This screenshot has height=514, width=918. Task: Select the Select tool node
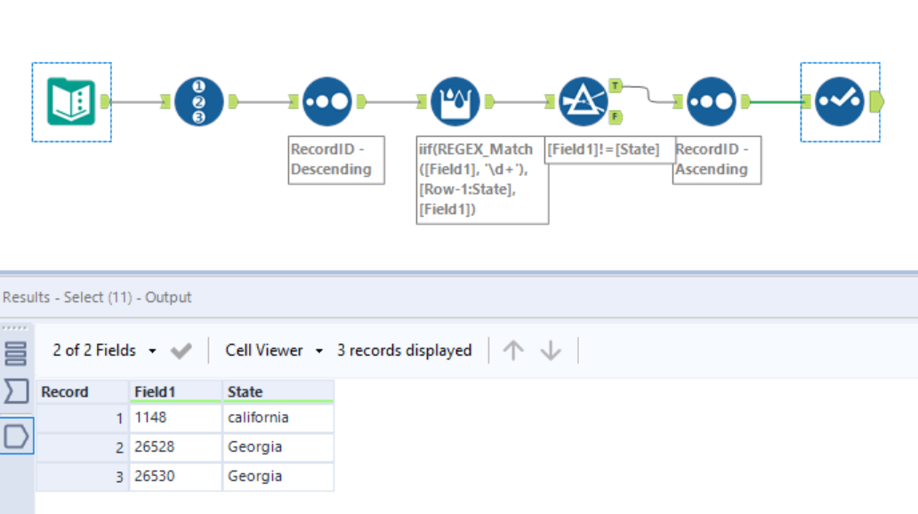coord(840,102)
